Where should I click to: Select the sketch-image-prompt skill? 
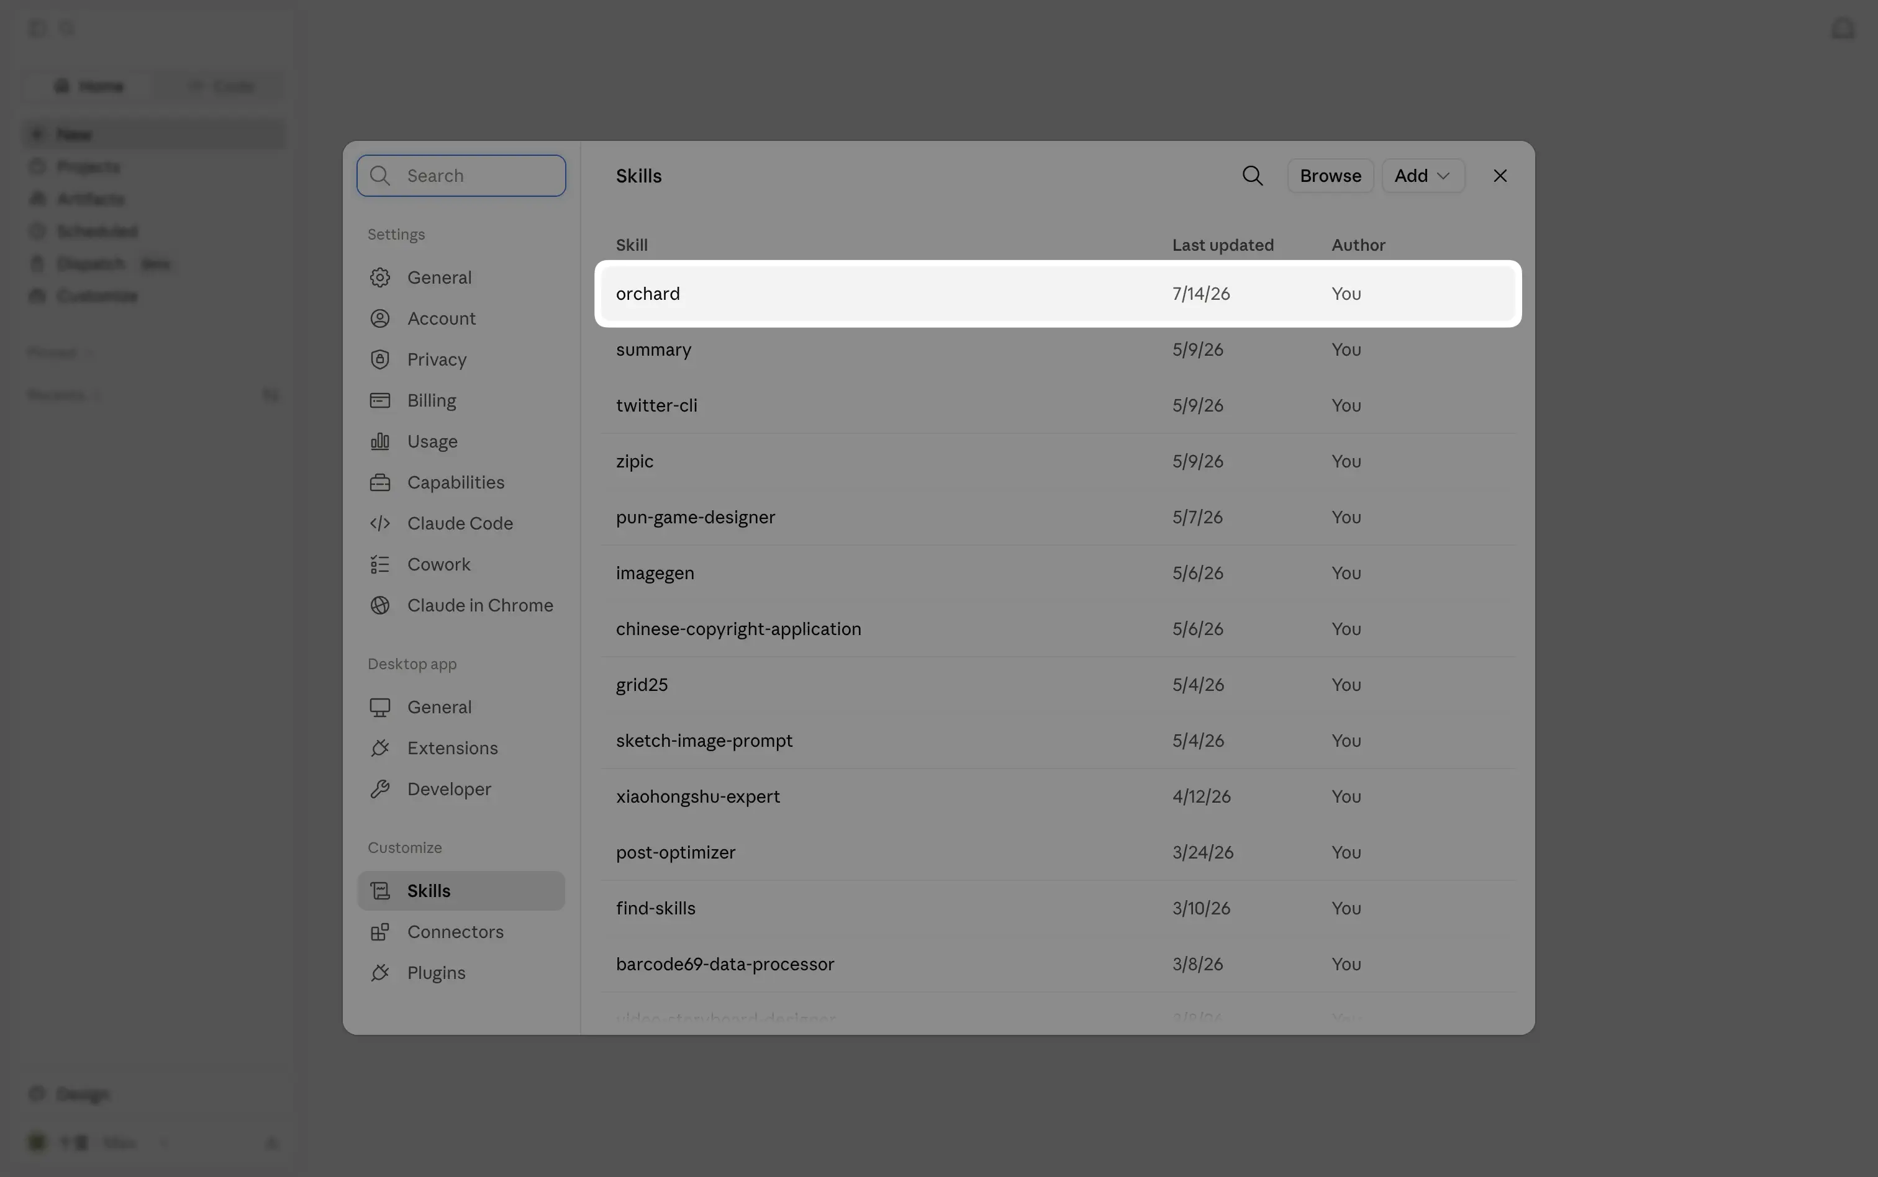[1058, 741]
